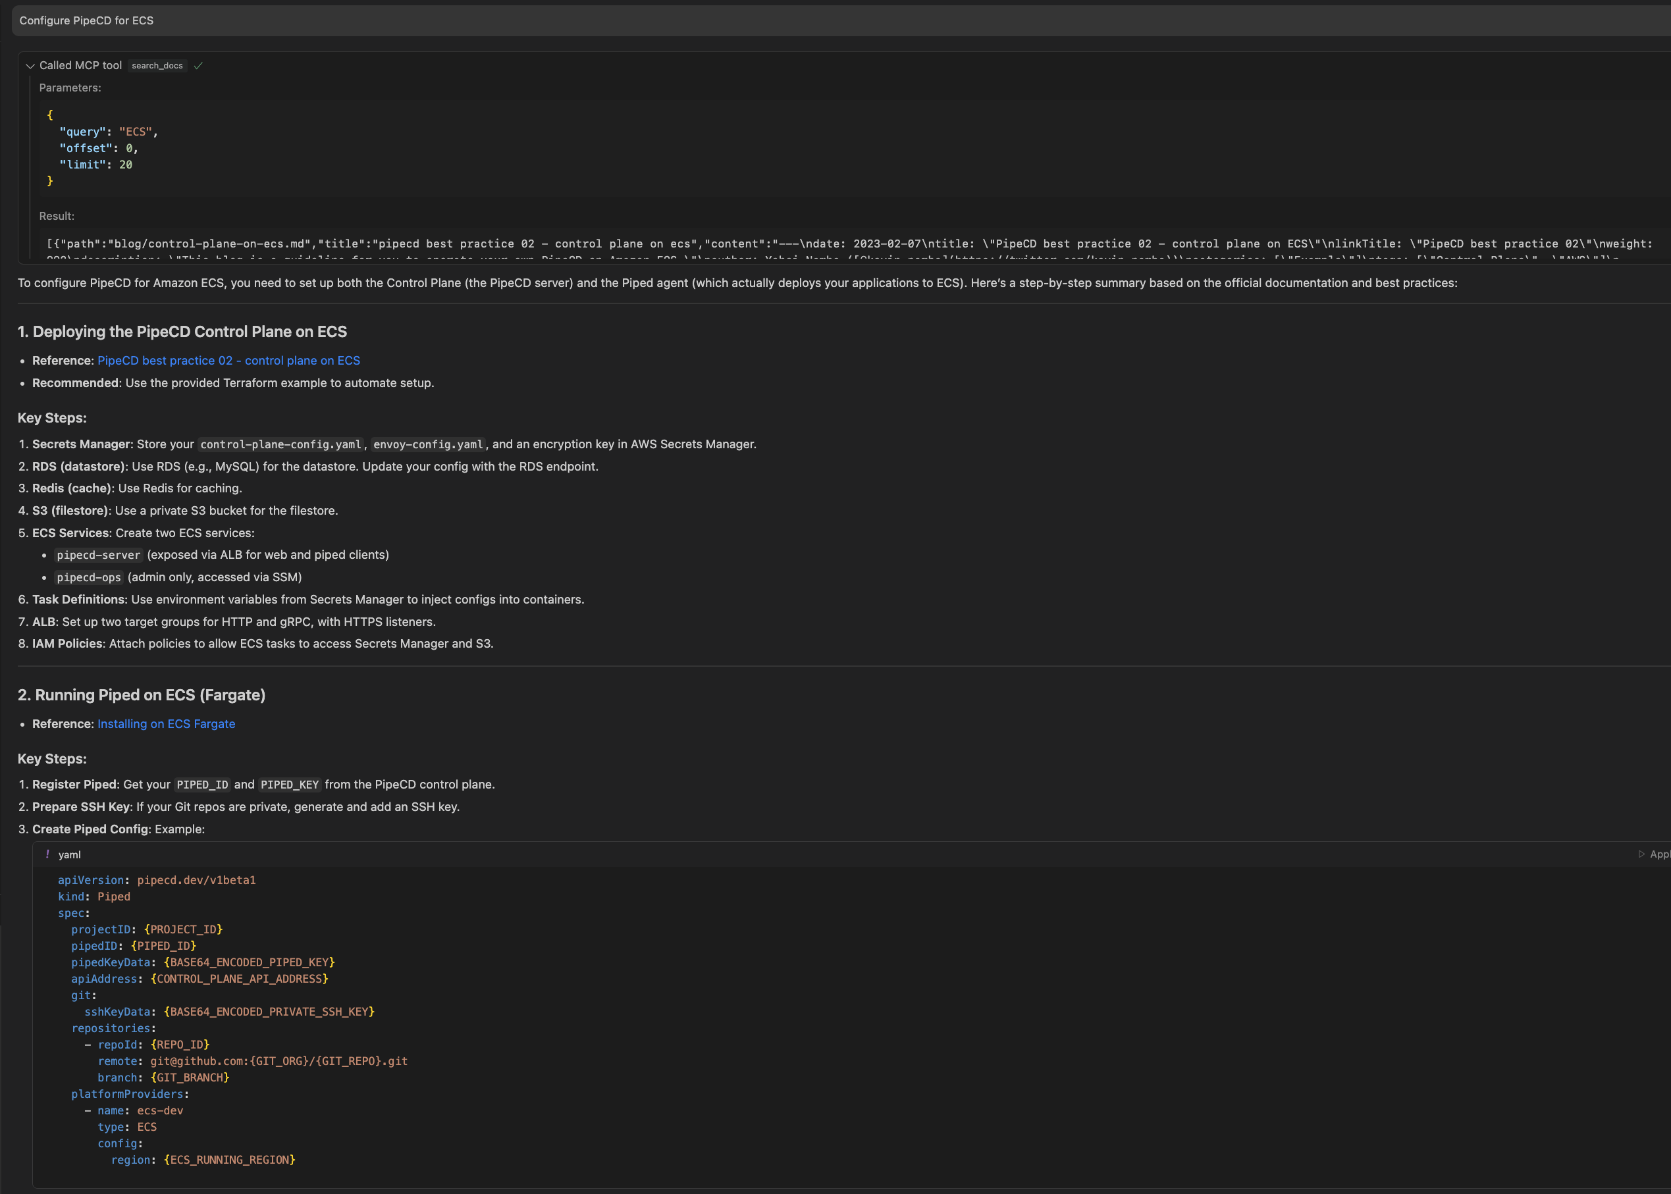Click the green success checkmark icon
Viewport: 1671px width, 1194px height.
tap(199, 66)
